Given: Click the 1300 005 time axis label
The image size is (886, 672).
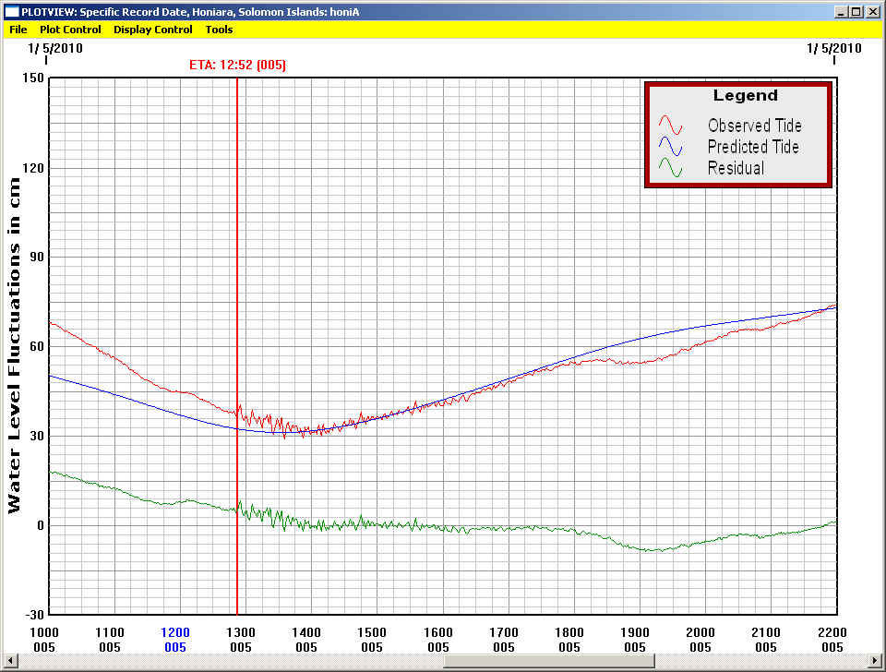Looking at the screenshot, I should (x=241, y=640).
